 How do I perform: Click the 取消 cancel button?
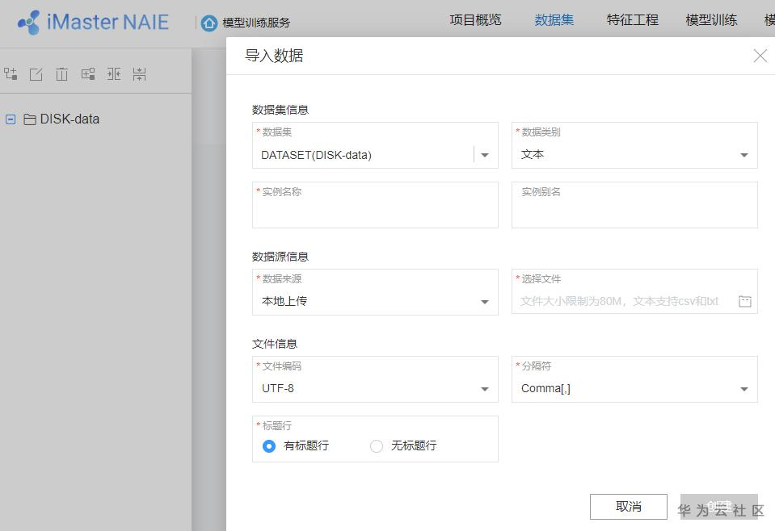pyautogui.click(x=628, y=507)
